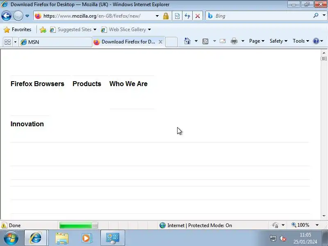Click the address bar URL field

(x=94, y=16)
